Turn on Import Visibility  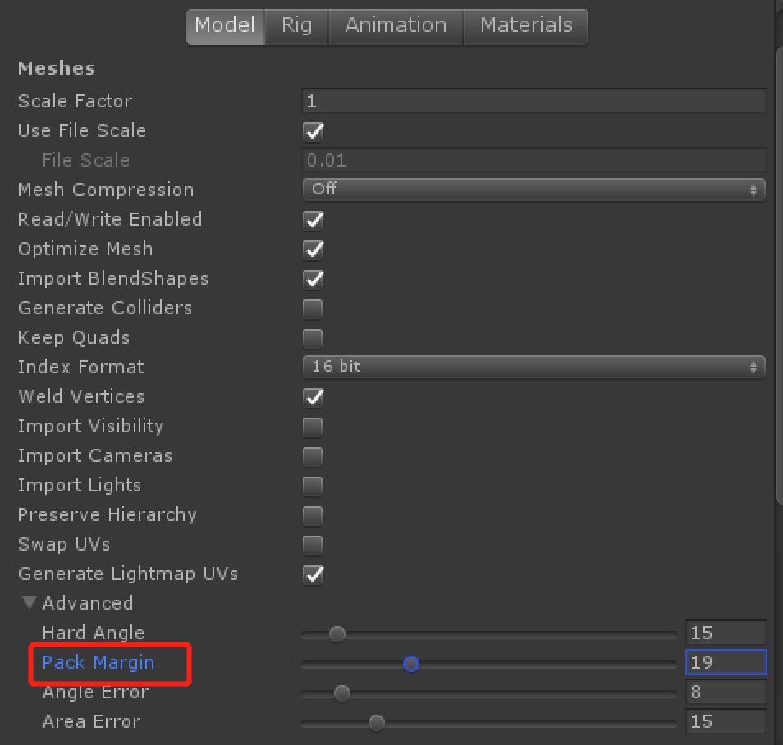[x=312, y=427]
